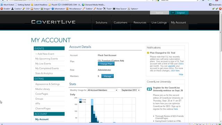The height and width of the screenshot is (125, 222).
Task: Open the September 2012 month dropdown
Action: click(x=130, y=90)
